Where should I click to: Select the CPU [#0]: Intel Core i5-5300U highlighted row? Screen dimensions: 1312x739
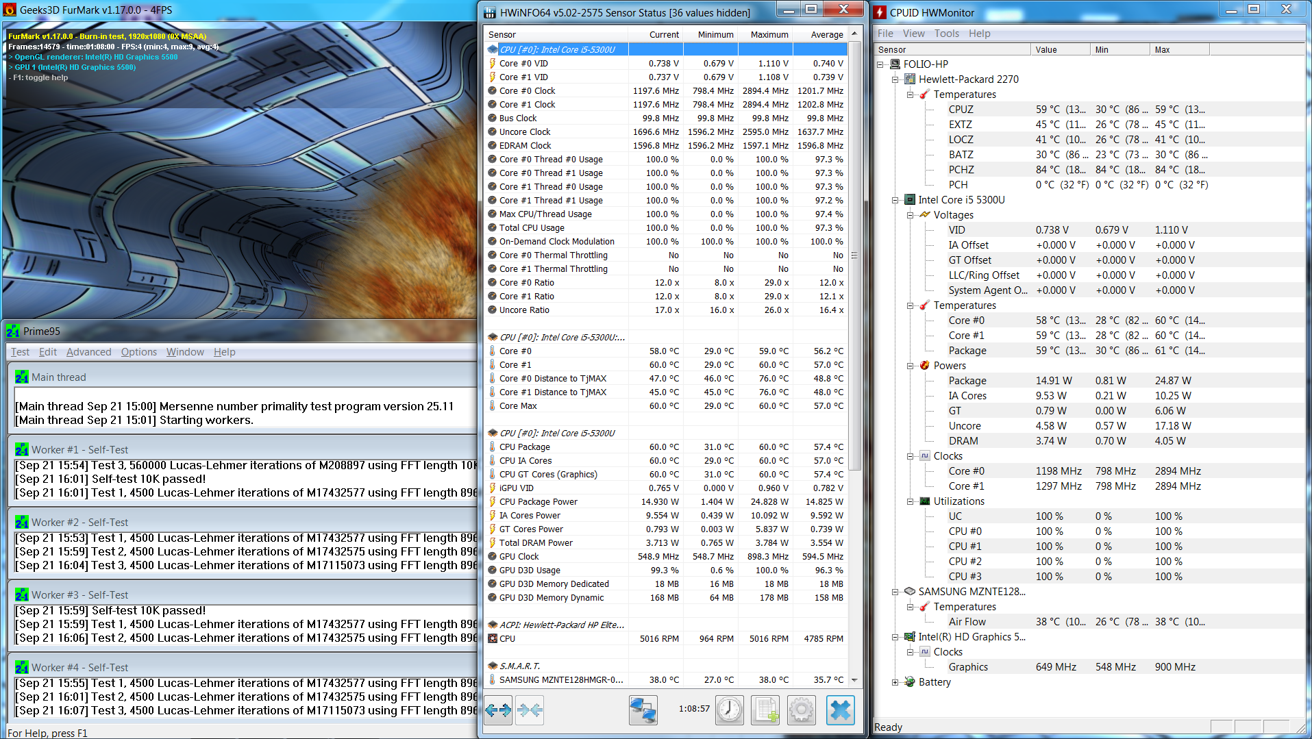pos(667,49)
